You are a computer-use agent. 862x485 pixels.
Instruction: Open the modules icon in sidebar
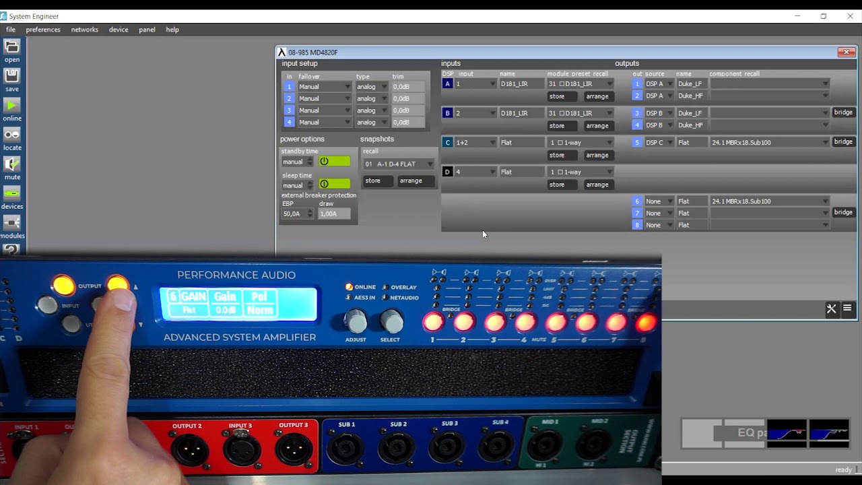pos(12,223)
